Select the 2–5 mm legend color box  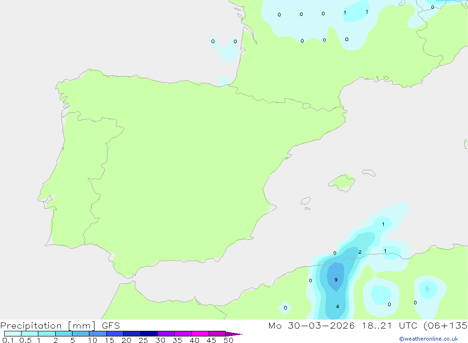tap(64, 334)
